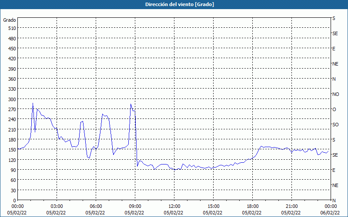348x217 pixels.
Task: Click the "NO" compass label
Action: [335, 94]
